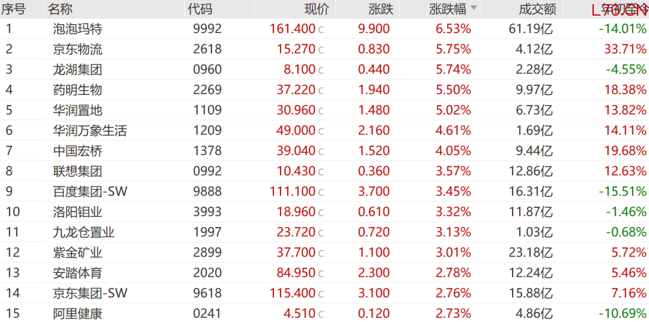Click stock code 9618
Viewport: 649px width, 322px height.
(x=207, y=293)
